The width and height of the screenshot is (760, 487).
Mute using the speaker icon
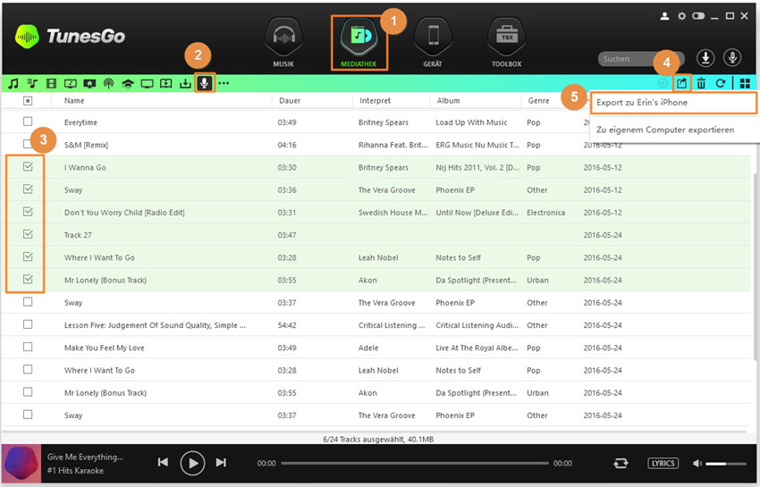[x=697, y=463]
